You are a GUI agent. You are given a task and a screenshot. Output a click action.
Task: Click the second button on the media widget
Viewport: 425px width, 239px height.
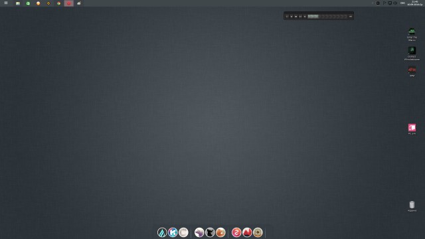pyautogui.click(x=292, y=17)
